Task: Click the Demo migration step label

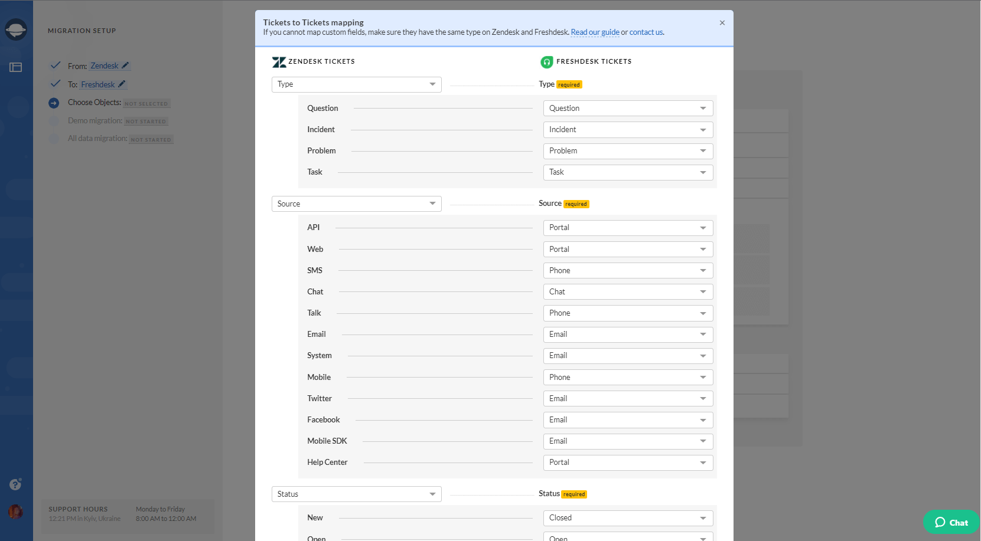Action: [x=95, y=121]
